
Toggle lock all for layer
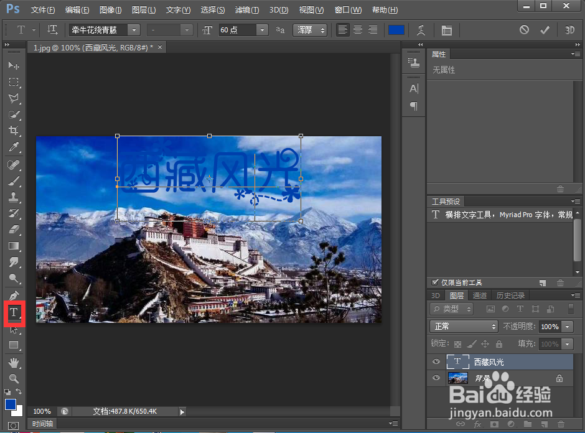pyautogui.click(x=499, y=344)
